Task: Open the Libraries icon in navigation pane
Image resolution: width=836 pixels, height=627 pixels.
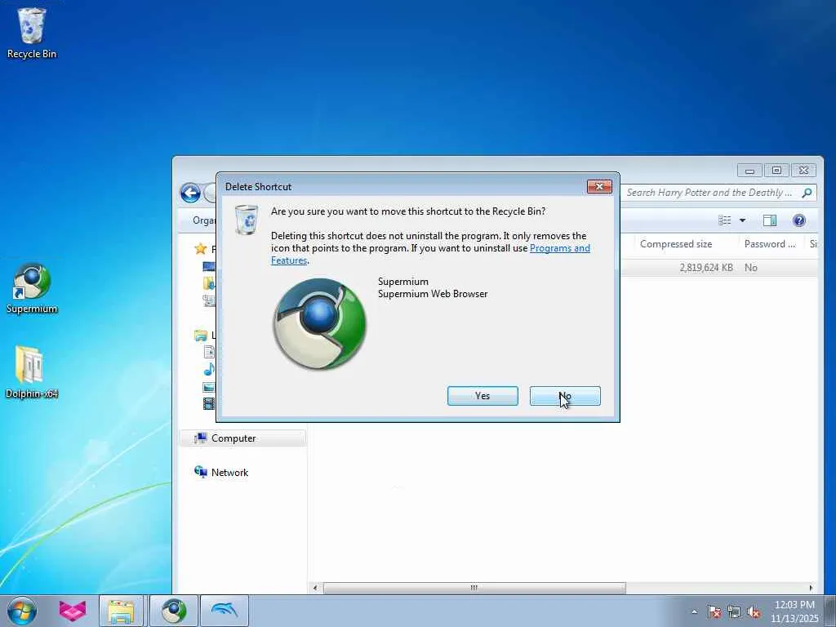Action: (x=201, y=336)
